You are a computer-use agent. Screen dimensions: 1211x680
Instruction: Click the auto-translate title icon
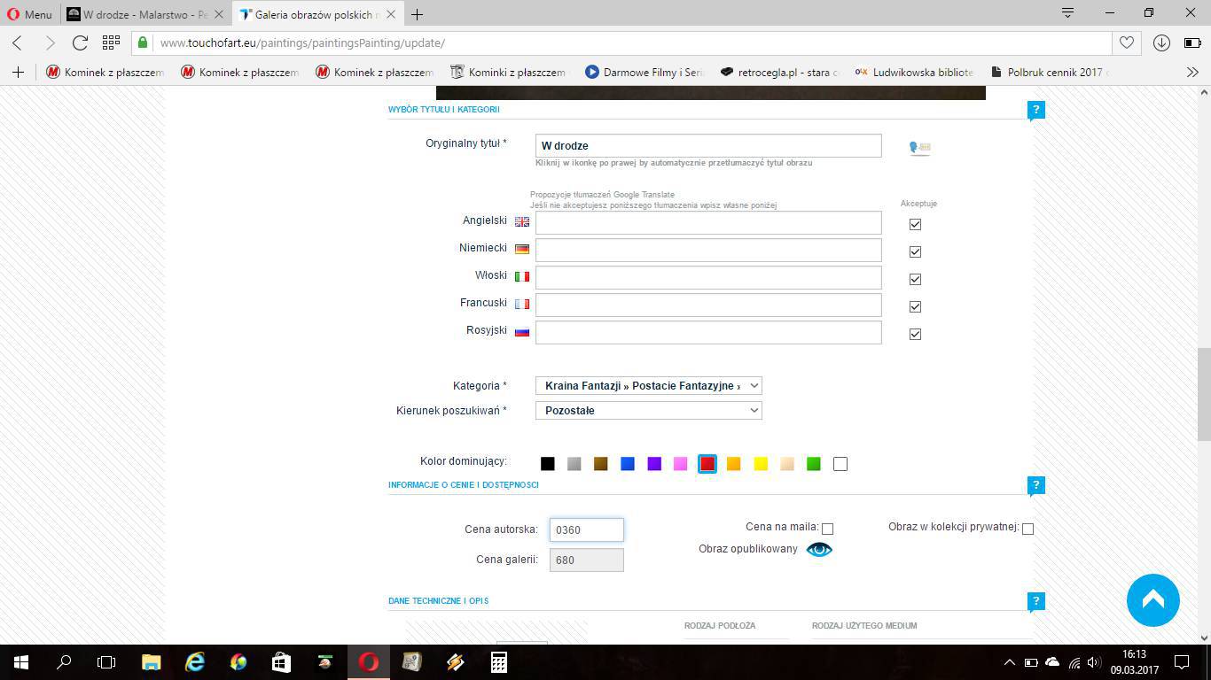pos(919,148)
